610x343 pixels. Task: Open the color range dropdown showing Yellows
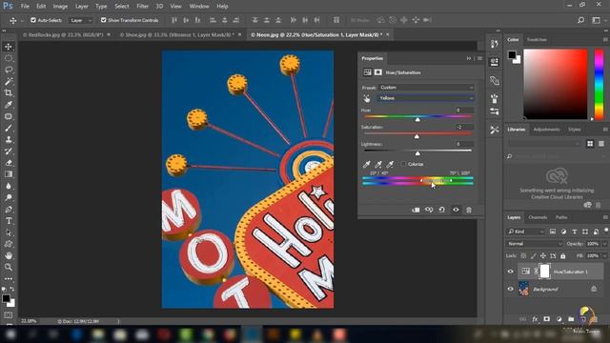426,98
